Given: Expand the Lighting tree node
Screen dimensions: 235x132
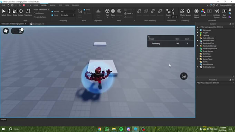Looking at the screenshot, I should coord(197,35).
